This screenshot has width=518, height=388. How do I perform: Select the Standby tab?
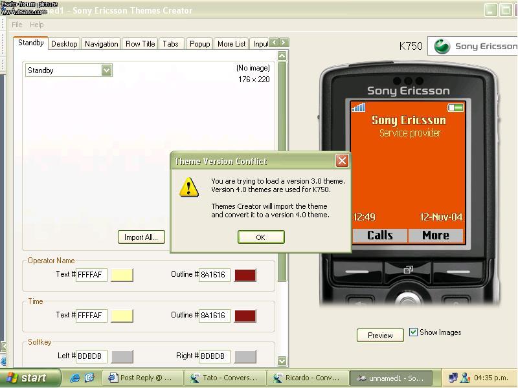(30, 43)
